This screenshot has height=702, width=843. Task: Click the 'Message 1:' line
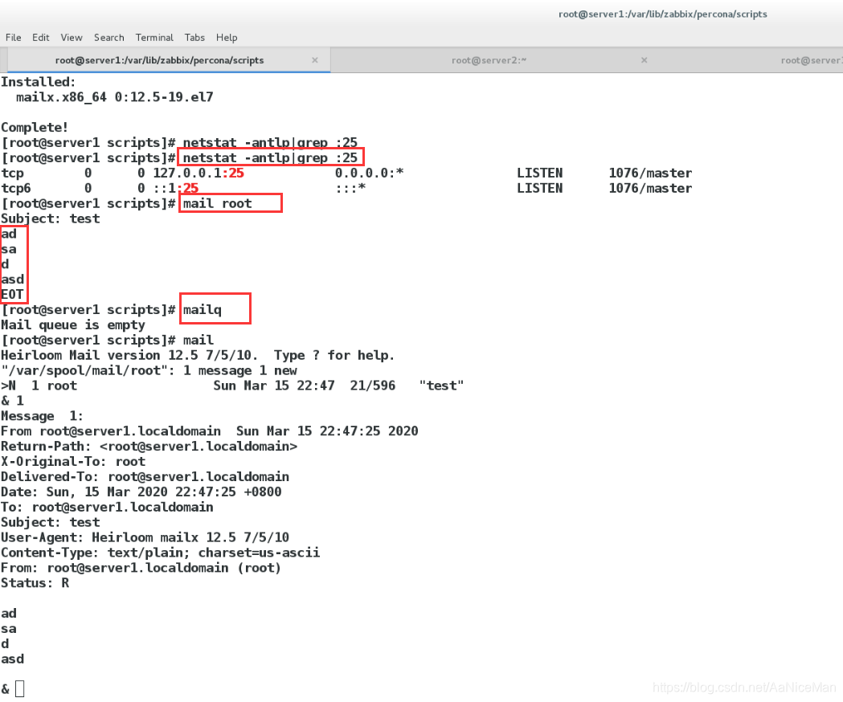[42, 416]
